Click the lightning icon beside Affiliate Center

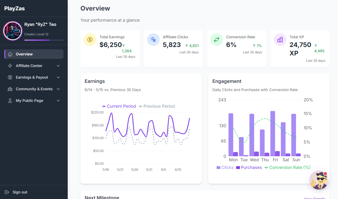point(10,65)
